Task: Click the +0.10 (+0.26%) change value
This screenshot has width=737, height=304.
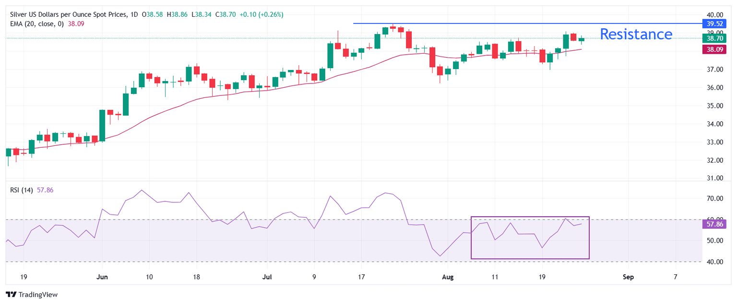Action: point(259,15)
